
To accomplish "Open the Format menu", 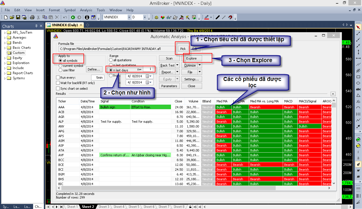I will (54, 10).
